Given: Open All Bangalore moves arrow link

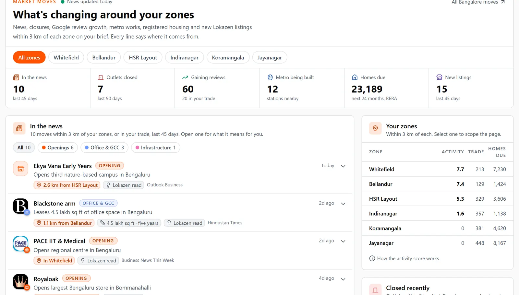Looking at the screenshot, I should pos(478,2).
